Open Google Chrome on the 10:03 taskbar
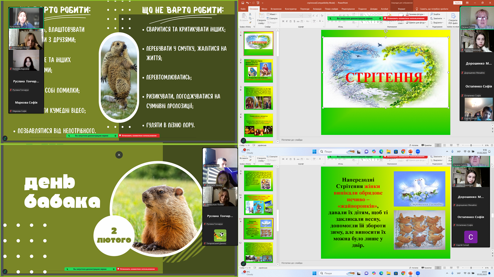 click(x=403, y=274)
